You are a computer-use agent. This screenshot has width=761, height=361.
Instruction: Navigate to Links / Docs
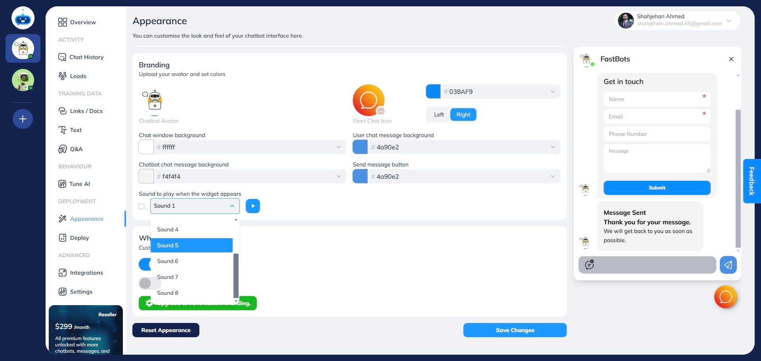coord(86,111)
